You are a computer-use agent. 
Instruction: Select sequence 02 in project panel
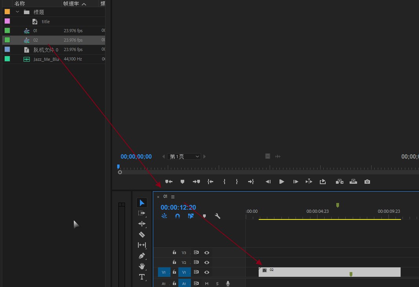[x=36, y=40]
